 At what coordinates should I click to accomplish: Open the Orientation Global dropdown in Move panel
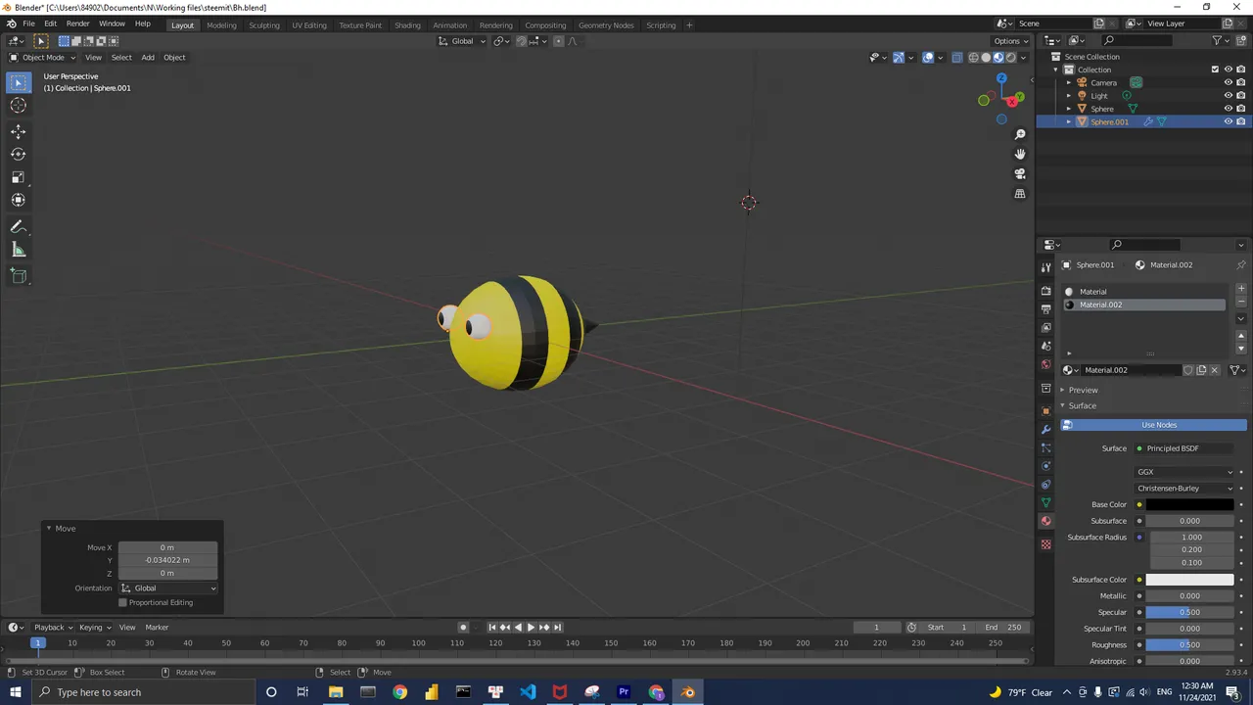pyautogui.click(x=168, y=587)
